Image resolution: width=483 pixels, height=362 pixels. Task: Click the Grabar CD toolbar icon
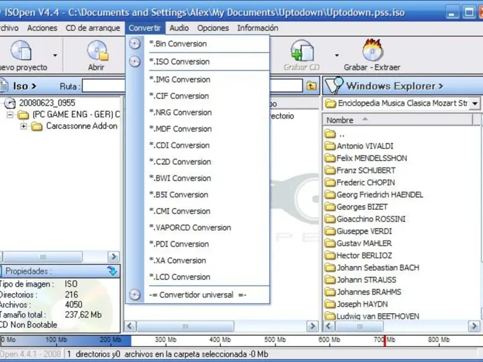pos(302,51)
